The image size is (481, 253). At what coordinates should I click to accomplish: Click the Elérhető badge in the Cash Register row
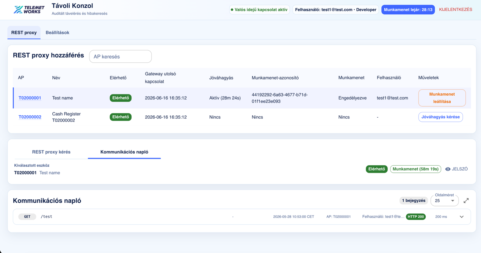coord(121,117)
